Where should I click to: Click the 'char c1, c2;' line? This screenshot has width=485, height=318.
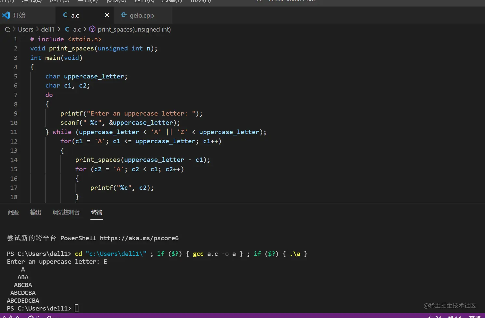[67, 85]
